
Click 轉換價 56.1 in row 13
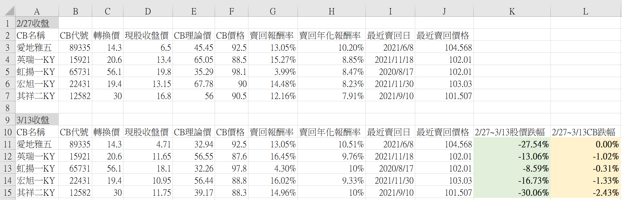click(108, 168)
